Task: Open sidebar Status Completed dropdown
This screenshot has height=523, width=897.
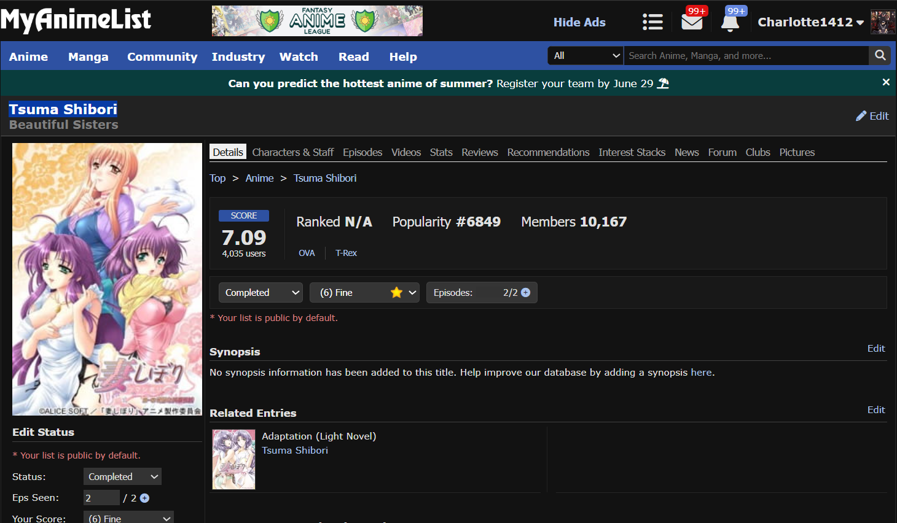Action: pyautogui.click(x=122, y=476)
